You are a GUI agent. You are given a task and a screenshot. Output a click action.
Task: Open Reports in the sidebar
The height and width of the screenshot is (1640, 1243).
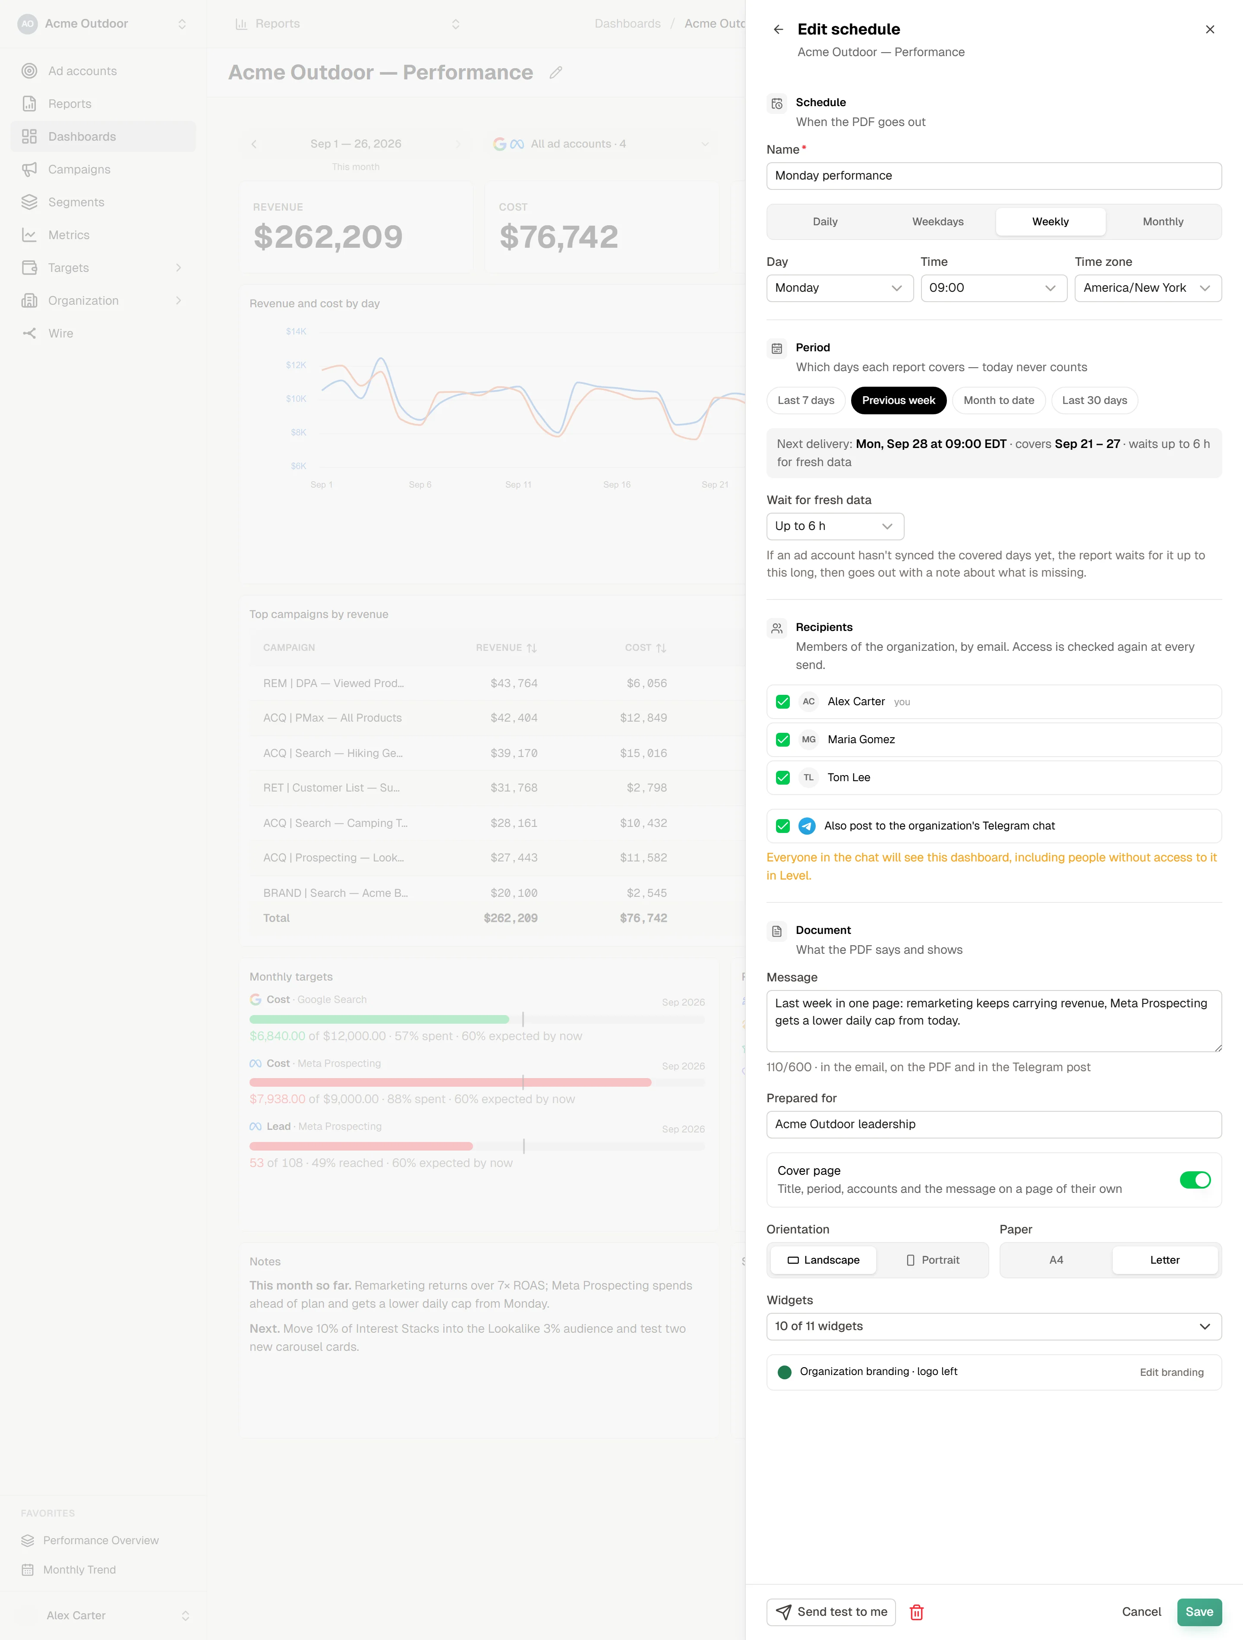[104, 104]
